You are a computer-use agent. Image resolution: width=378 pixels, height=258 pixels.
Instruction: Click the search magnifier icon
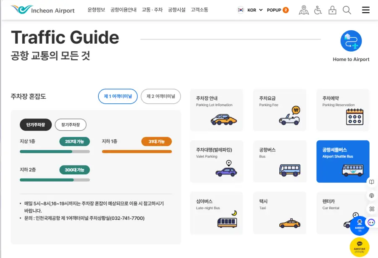(347, 10)
